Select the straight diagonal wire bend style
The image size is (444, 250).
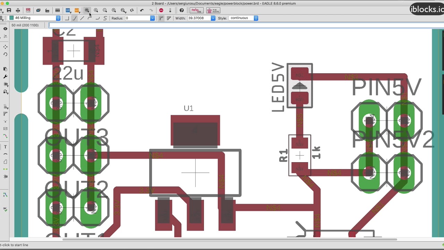coord(82,18)
